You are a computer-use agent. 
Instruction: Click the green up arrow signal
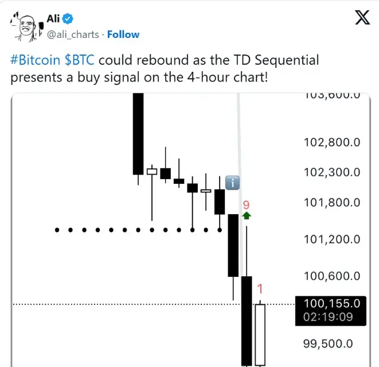coord(247,216)
